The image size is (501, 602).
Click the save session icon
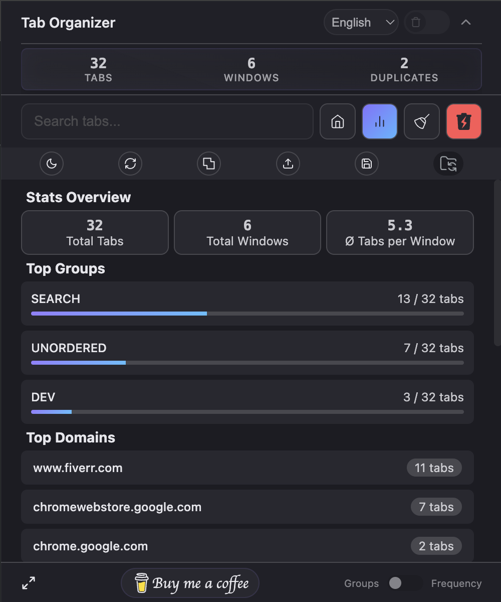click(x=366, y=164)
